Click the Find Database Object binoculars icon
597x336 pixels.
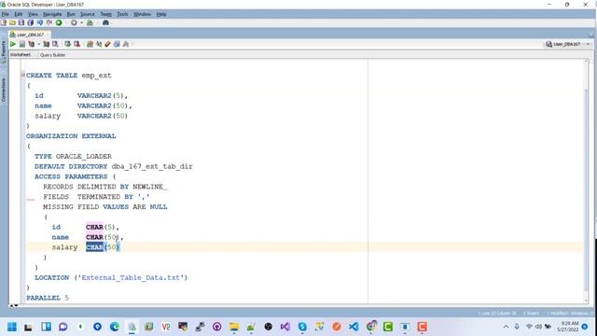(105, 22)
